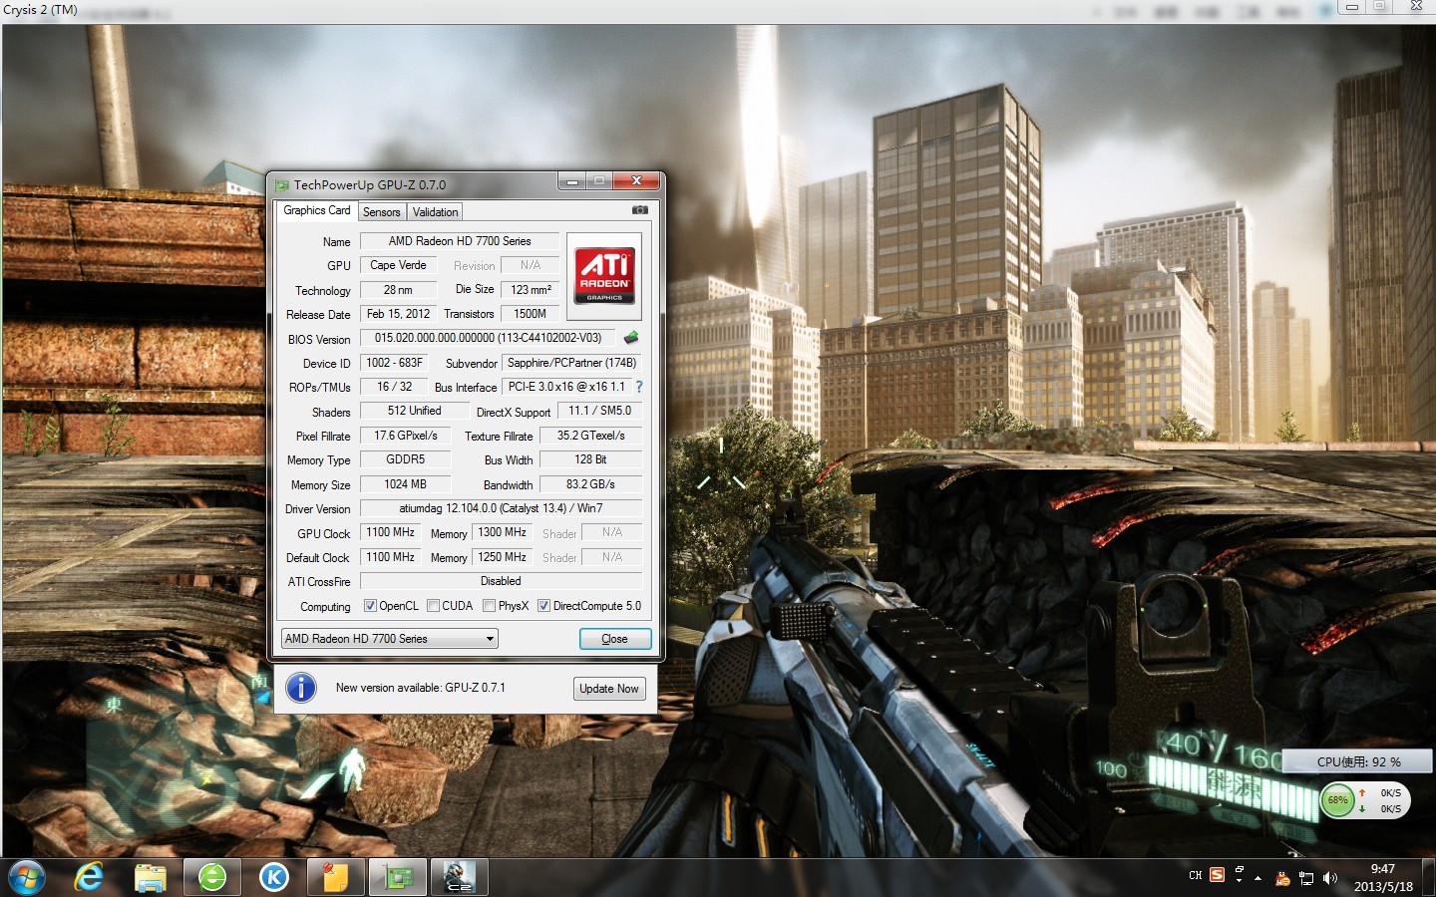Click the Die Size field 123 mm²
The width and height of the screenshot is (1436, 897).
coord(531,290)
